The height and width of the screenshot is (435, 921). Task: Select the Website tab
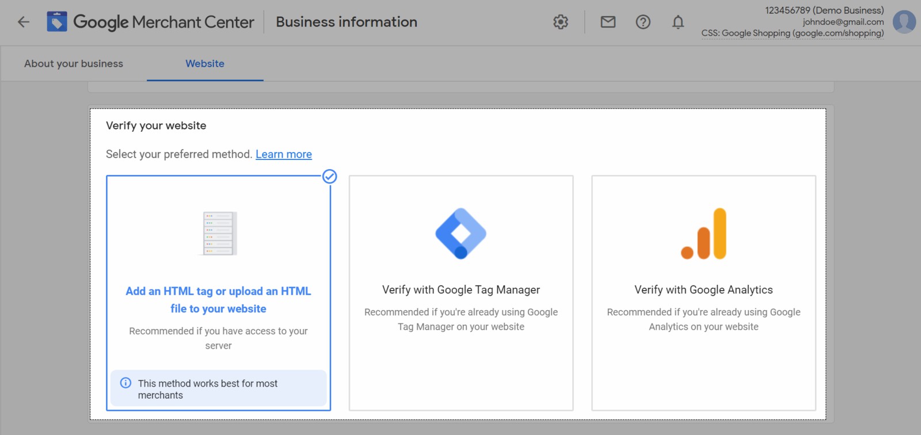205,64
